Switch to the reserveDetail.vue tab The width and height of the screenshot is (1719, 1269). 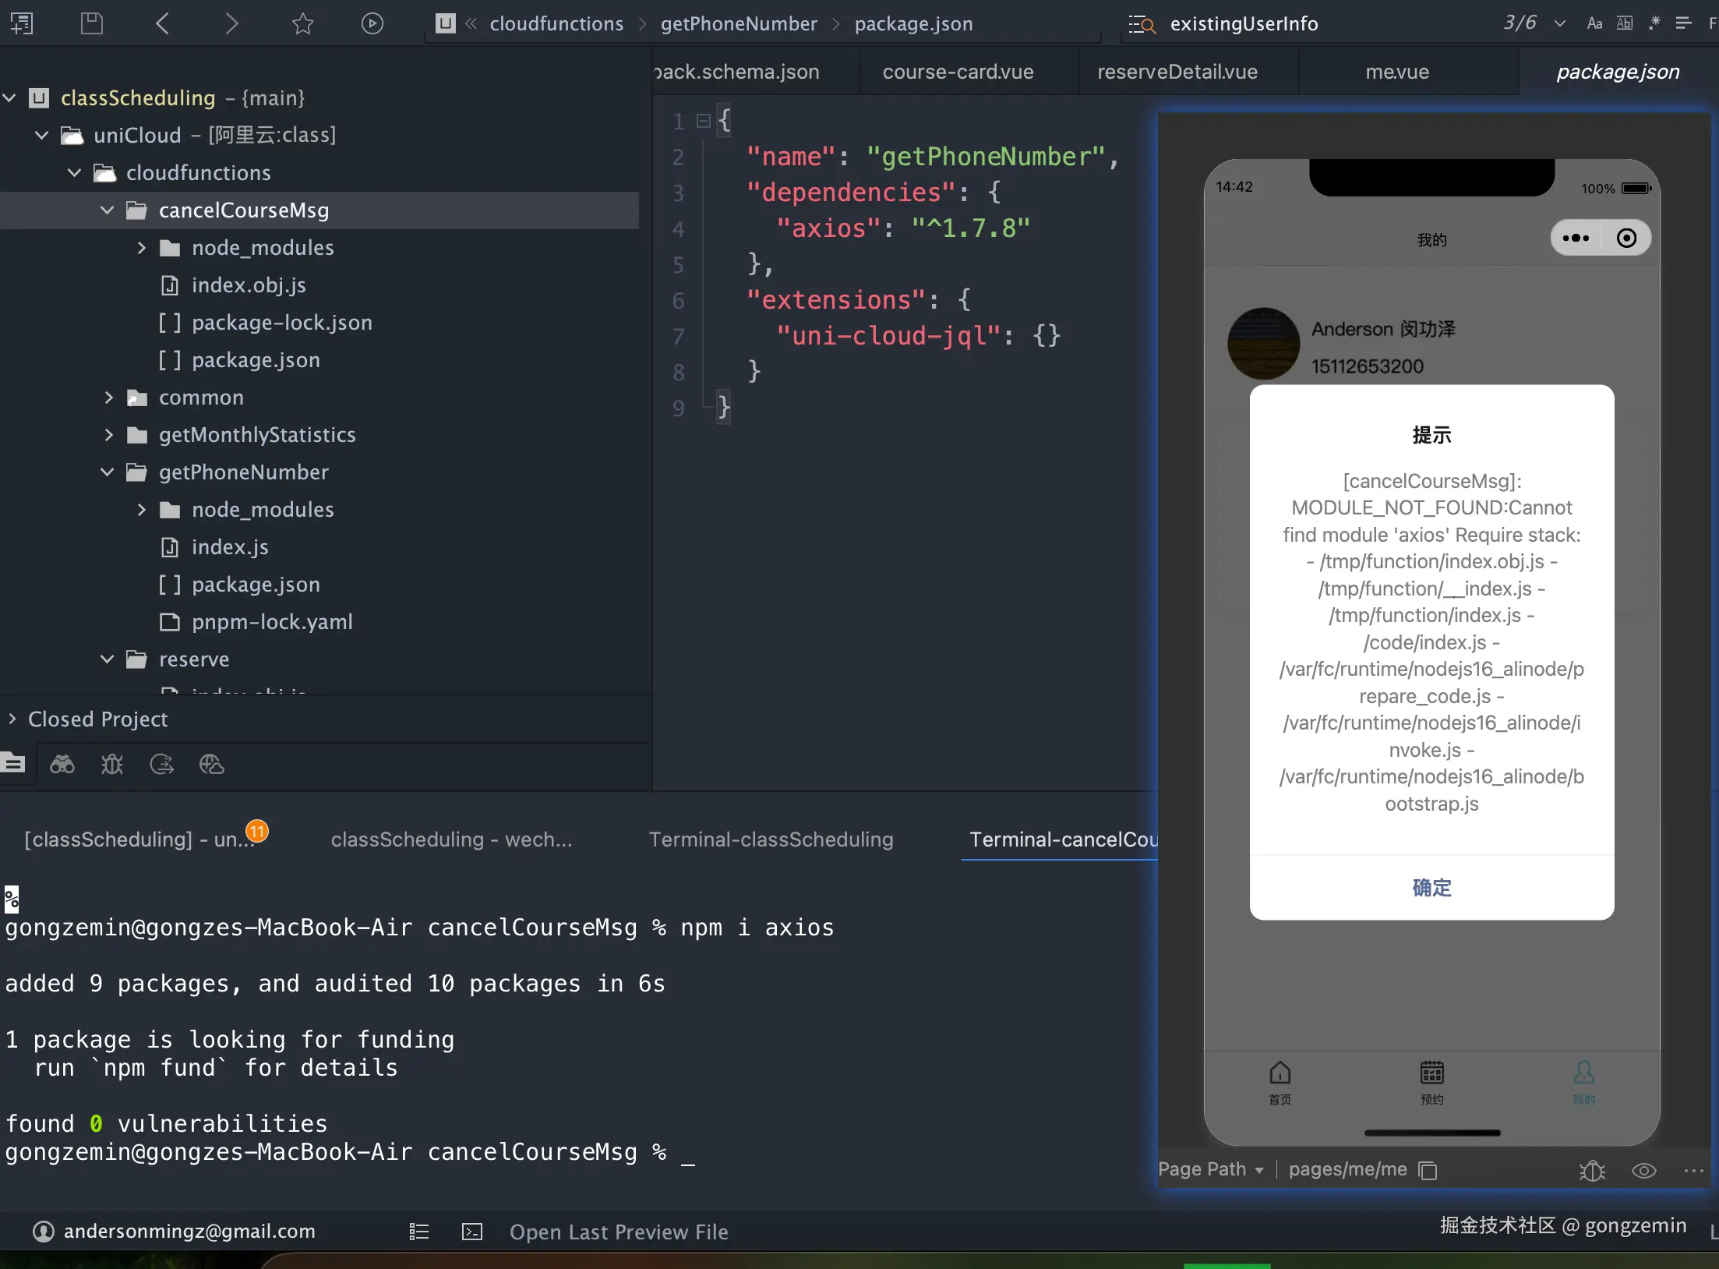coord(1177,72)
